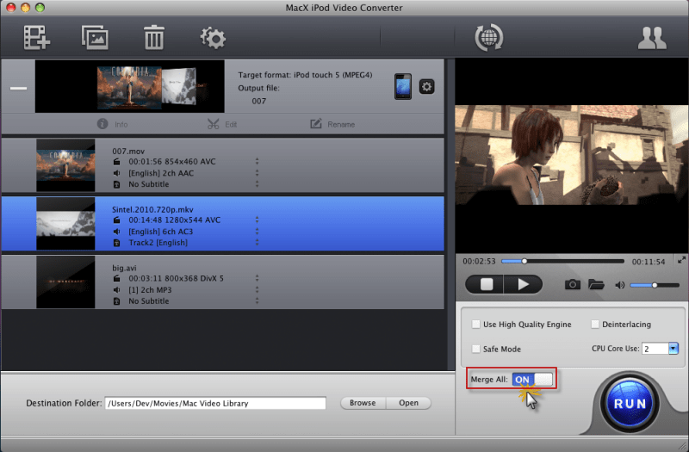The height and width of the screenshot is (452, 689).
Task: Click the merged output preview thumbnail
Action: 130,87
